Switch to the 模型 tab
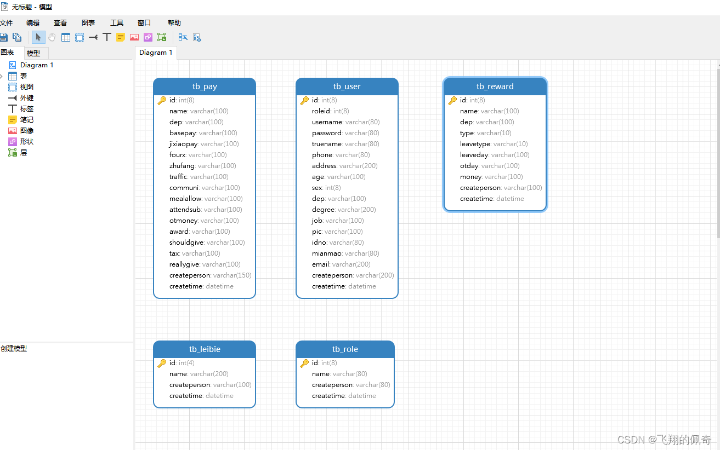 tap(33, 53)
